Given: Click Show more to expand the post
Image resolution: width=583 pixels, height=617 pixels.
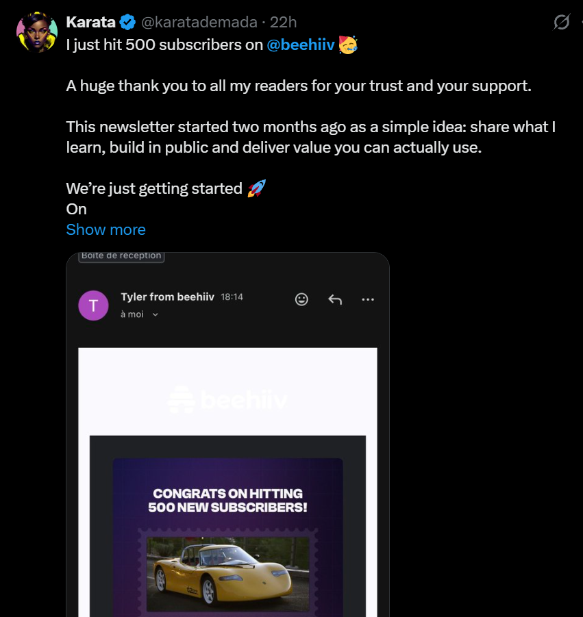Looking at the screenshot, I should pos(106,229).
